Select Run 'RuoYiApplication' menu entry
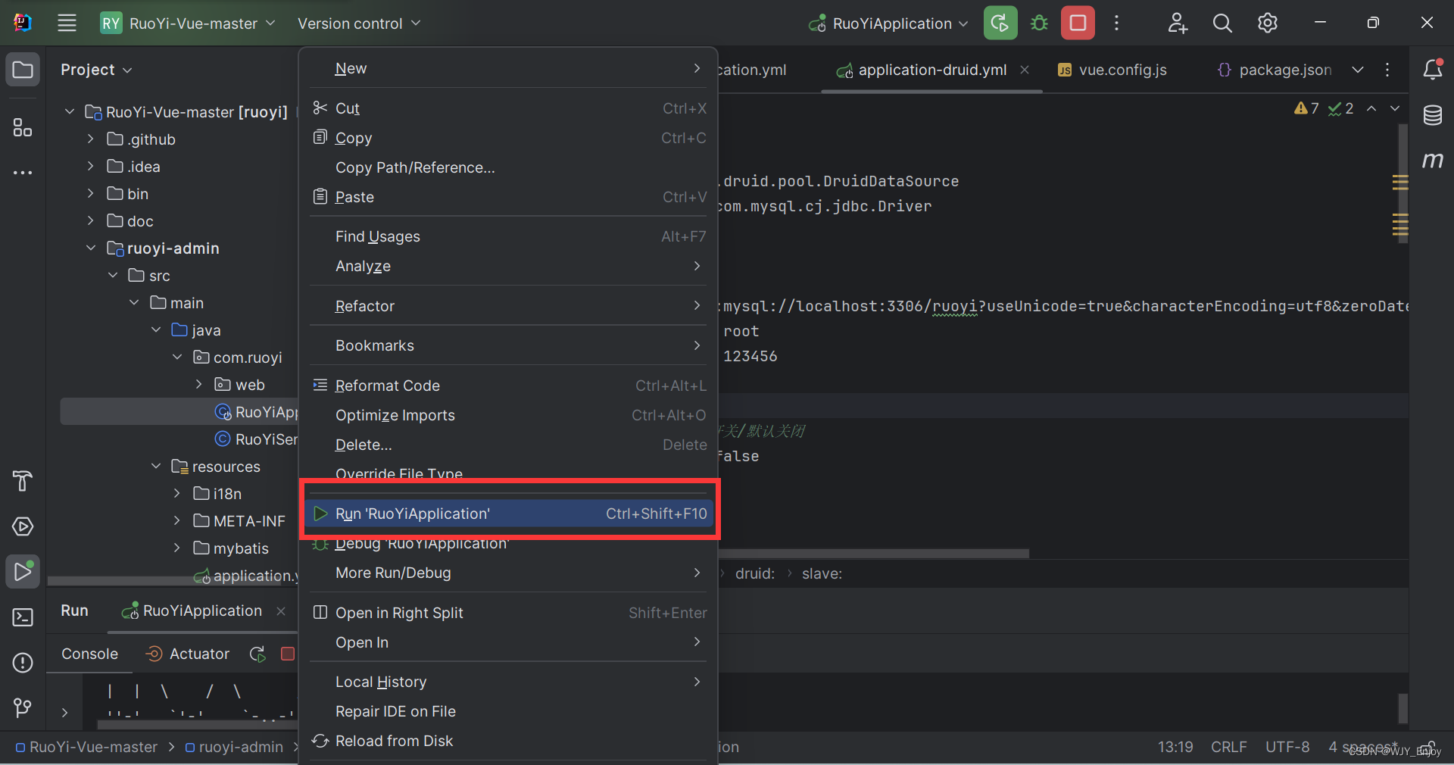Screen dimensions: 1454x765 [509, 514]
